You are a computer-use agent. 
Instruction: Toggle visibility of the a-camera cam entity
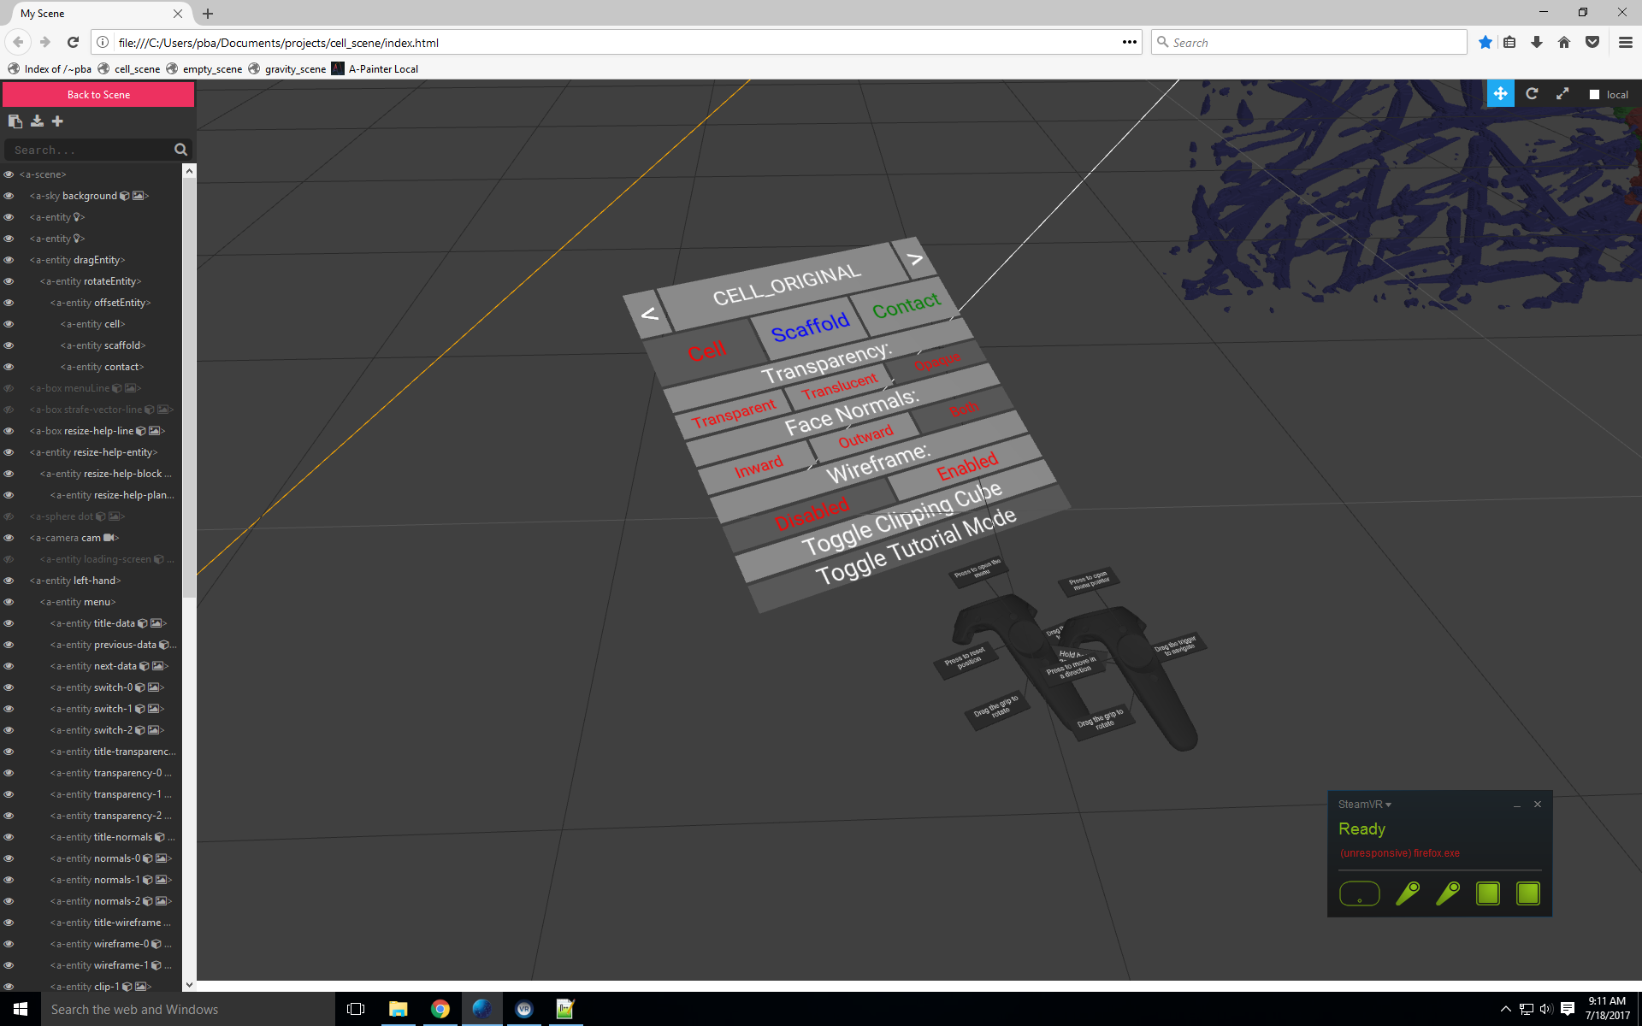[9, 538]
